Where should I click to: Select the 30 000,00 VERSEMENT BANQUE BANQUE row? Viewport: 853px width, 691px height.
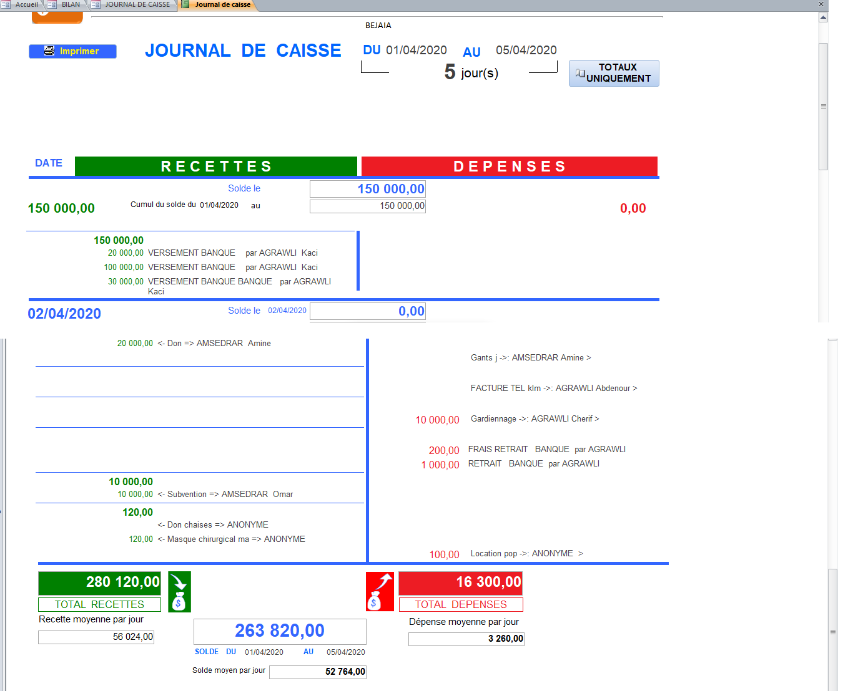click(x=219, y=286)
